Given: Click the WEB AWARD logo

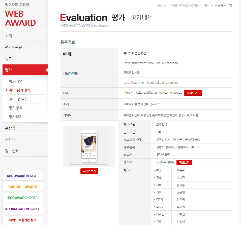Looking at the screenshot, I should (x=20, y=18).
